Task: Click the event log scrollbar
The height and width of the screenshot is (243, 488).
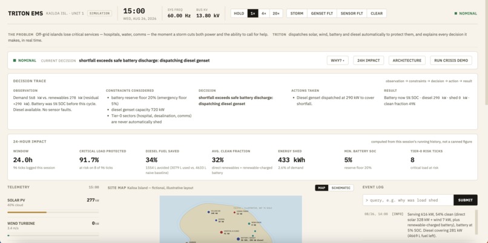Action: pos(475,222)
